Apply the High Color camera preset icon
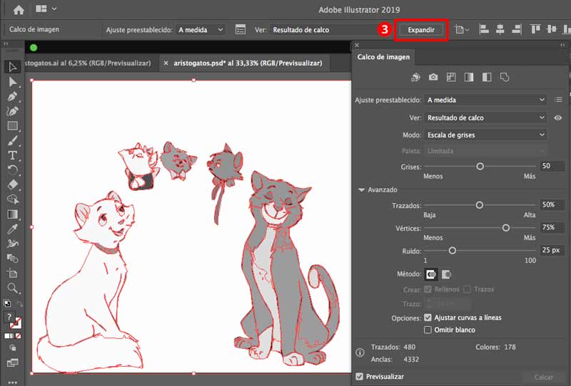Image resolution: width=571 pixels, height=386 pixels. click(433, 77)
